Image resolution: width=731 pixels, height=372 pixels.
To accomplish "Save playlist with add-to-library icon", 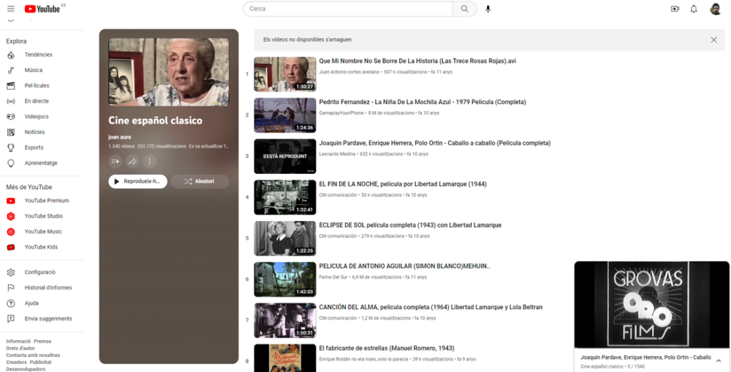I will pos(116,162).
